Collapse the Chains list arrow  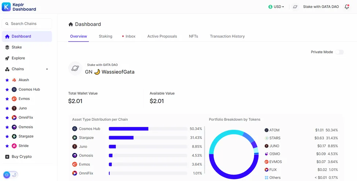point(47,69)
